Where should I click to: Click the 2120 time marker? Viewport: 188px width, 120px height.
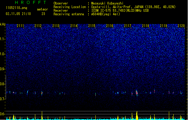click(181, 26)
